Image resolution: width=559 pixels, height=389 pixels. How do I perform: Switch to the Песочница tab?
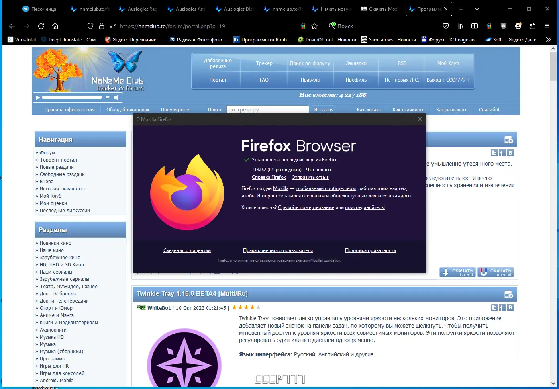(39, 9)
